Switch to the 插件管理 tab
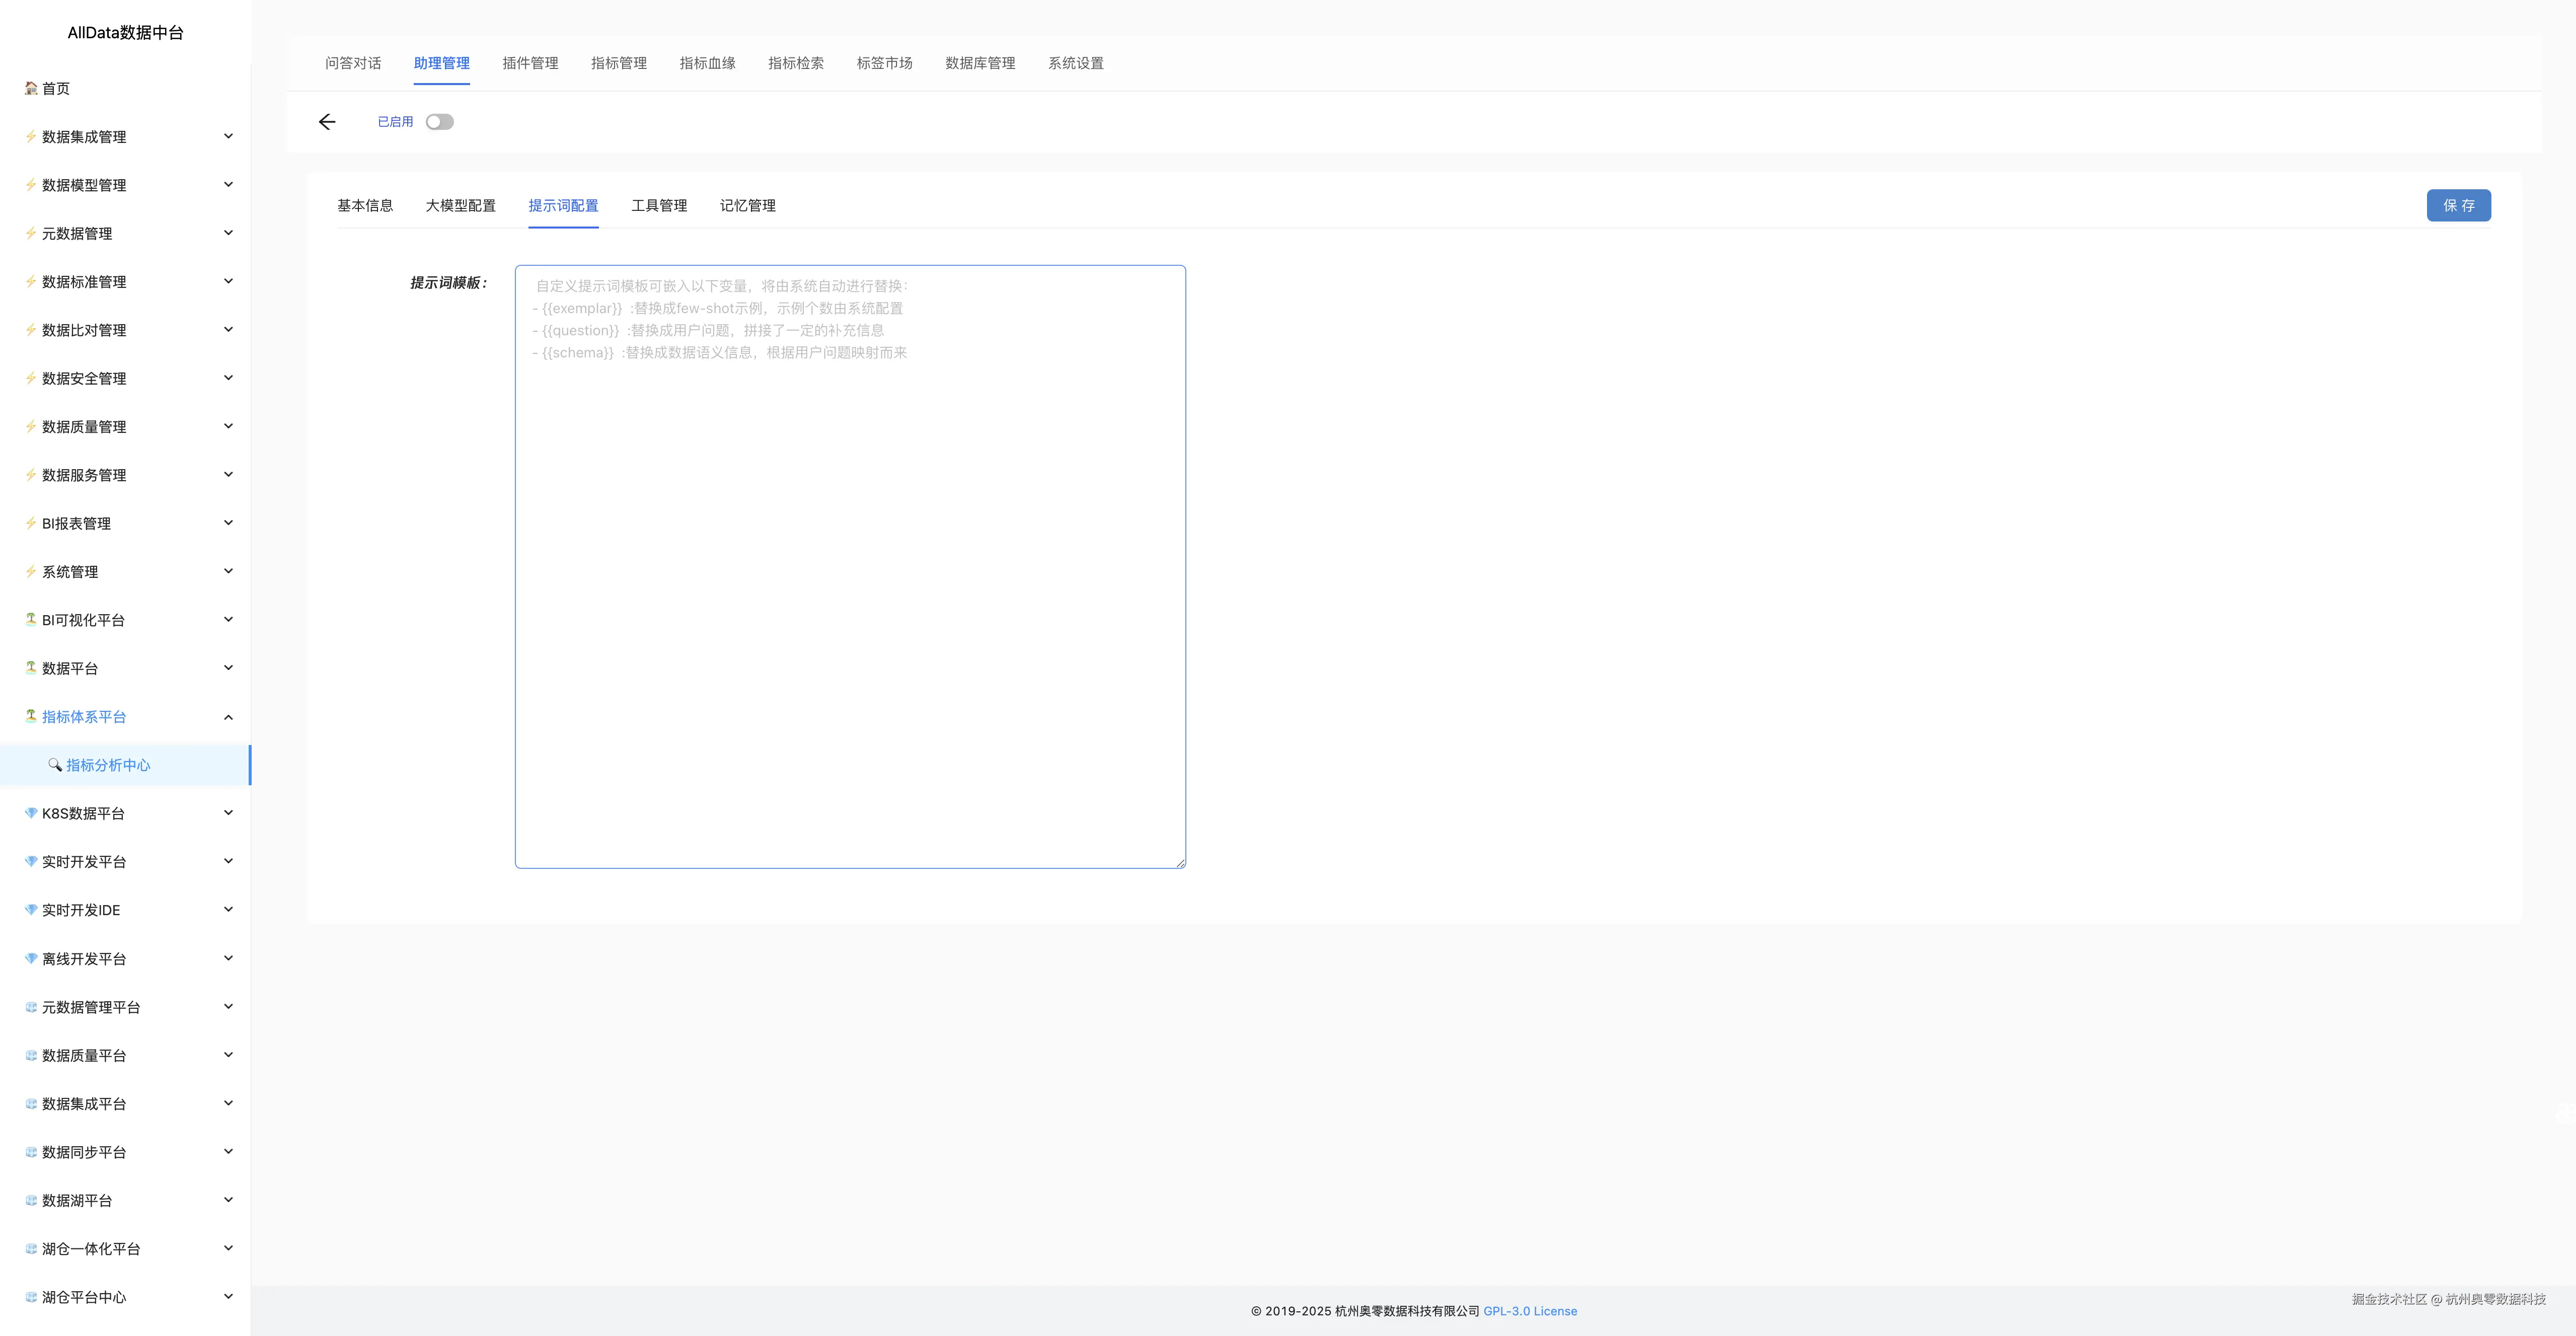2576x1336 pixels. pyautogui.click(x=530, y=63)
